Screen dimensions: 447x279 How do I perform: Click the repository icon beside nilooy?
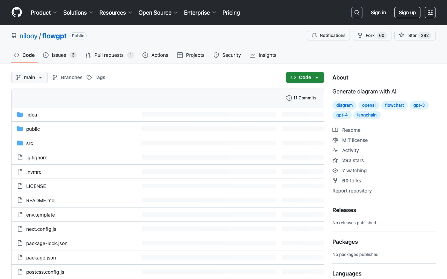(x=14, y=36)
